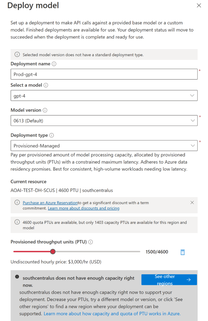208x321 pixels.
Task: Open the capacity and quota of PTU link
Action: point(112,314)
